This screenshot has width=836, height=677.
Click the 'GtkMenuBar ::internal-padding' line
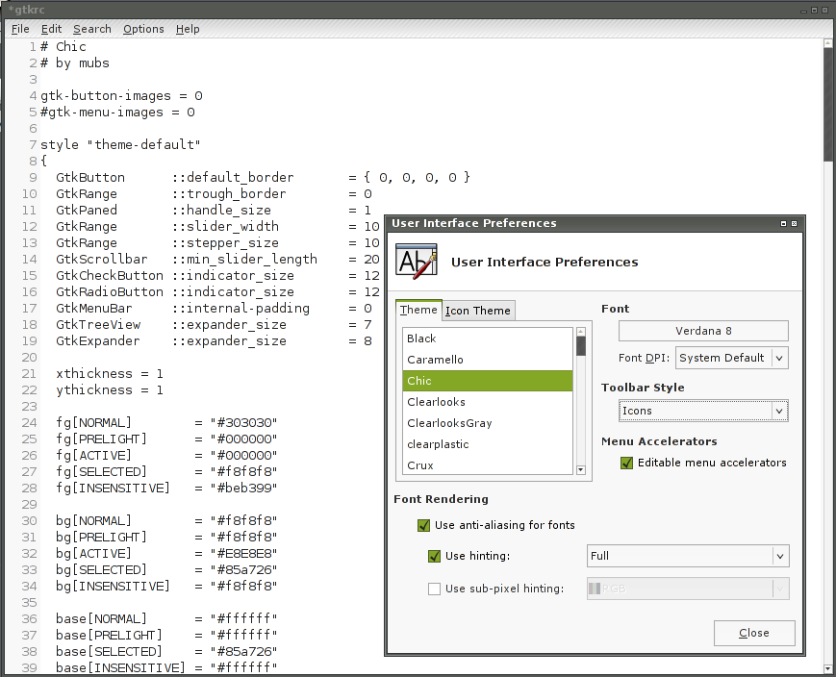pos(214,309)
